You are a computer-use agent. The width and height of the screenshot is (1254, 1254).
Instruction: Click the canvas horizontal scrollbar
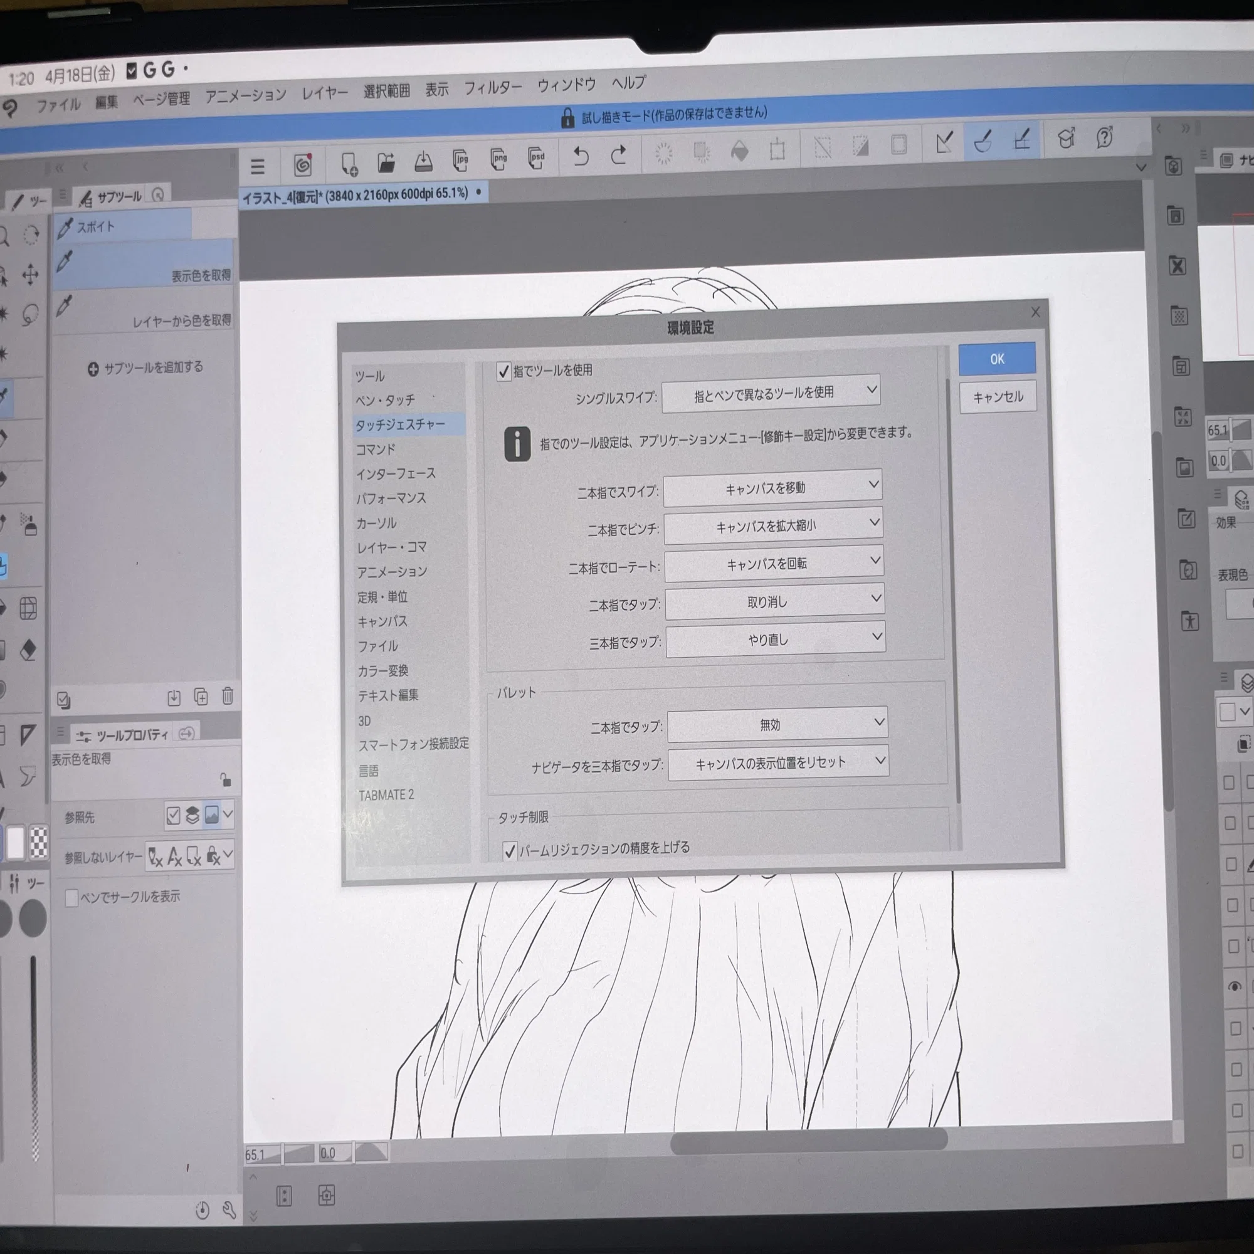[809, 1140]
